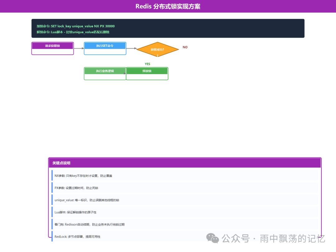Select the purple 请求获取锁 start node
The image size is (336, 252).
click(x=52, y=45)
